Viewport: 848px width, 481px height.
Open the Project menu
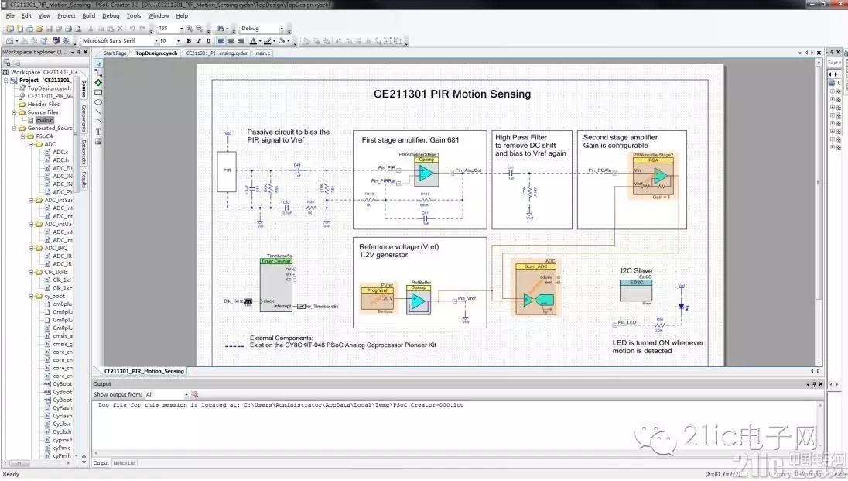click(67, 15)
